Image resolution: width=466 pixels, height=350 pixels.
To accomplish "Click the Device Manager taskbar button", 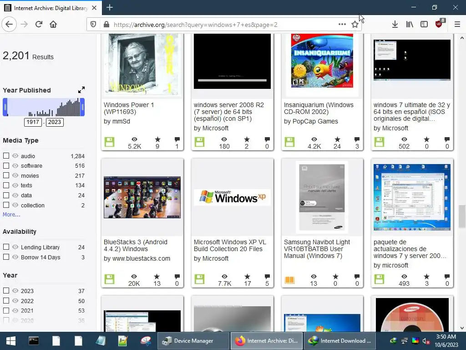I will click(193, 341).
